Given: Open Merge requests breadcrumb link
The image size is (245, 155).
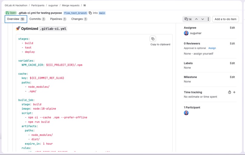Looking at the screenshot, I should (71, 5).
